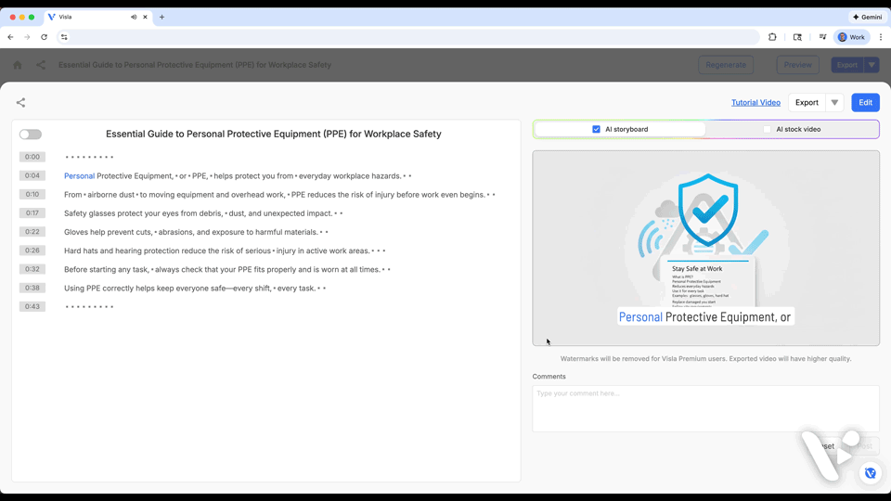Click the blue Edit button
The image size is (891, 501).
(x=865, y=103)
